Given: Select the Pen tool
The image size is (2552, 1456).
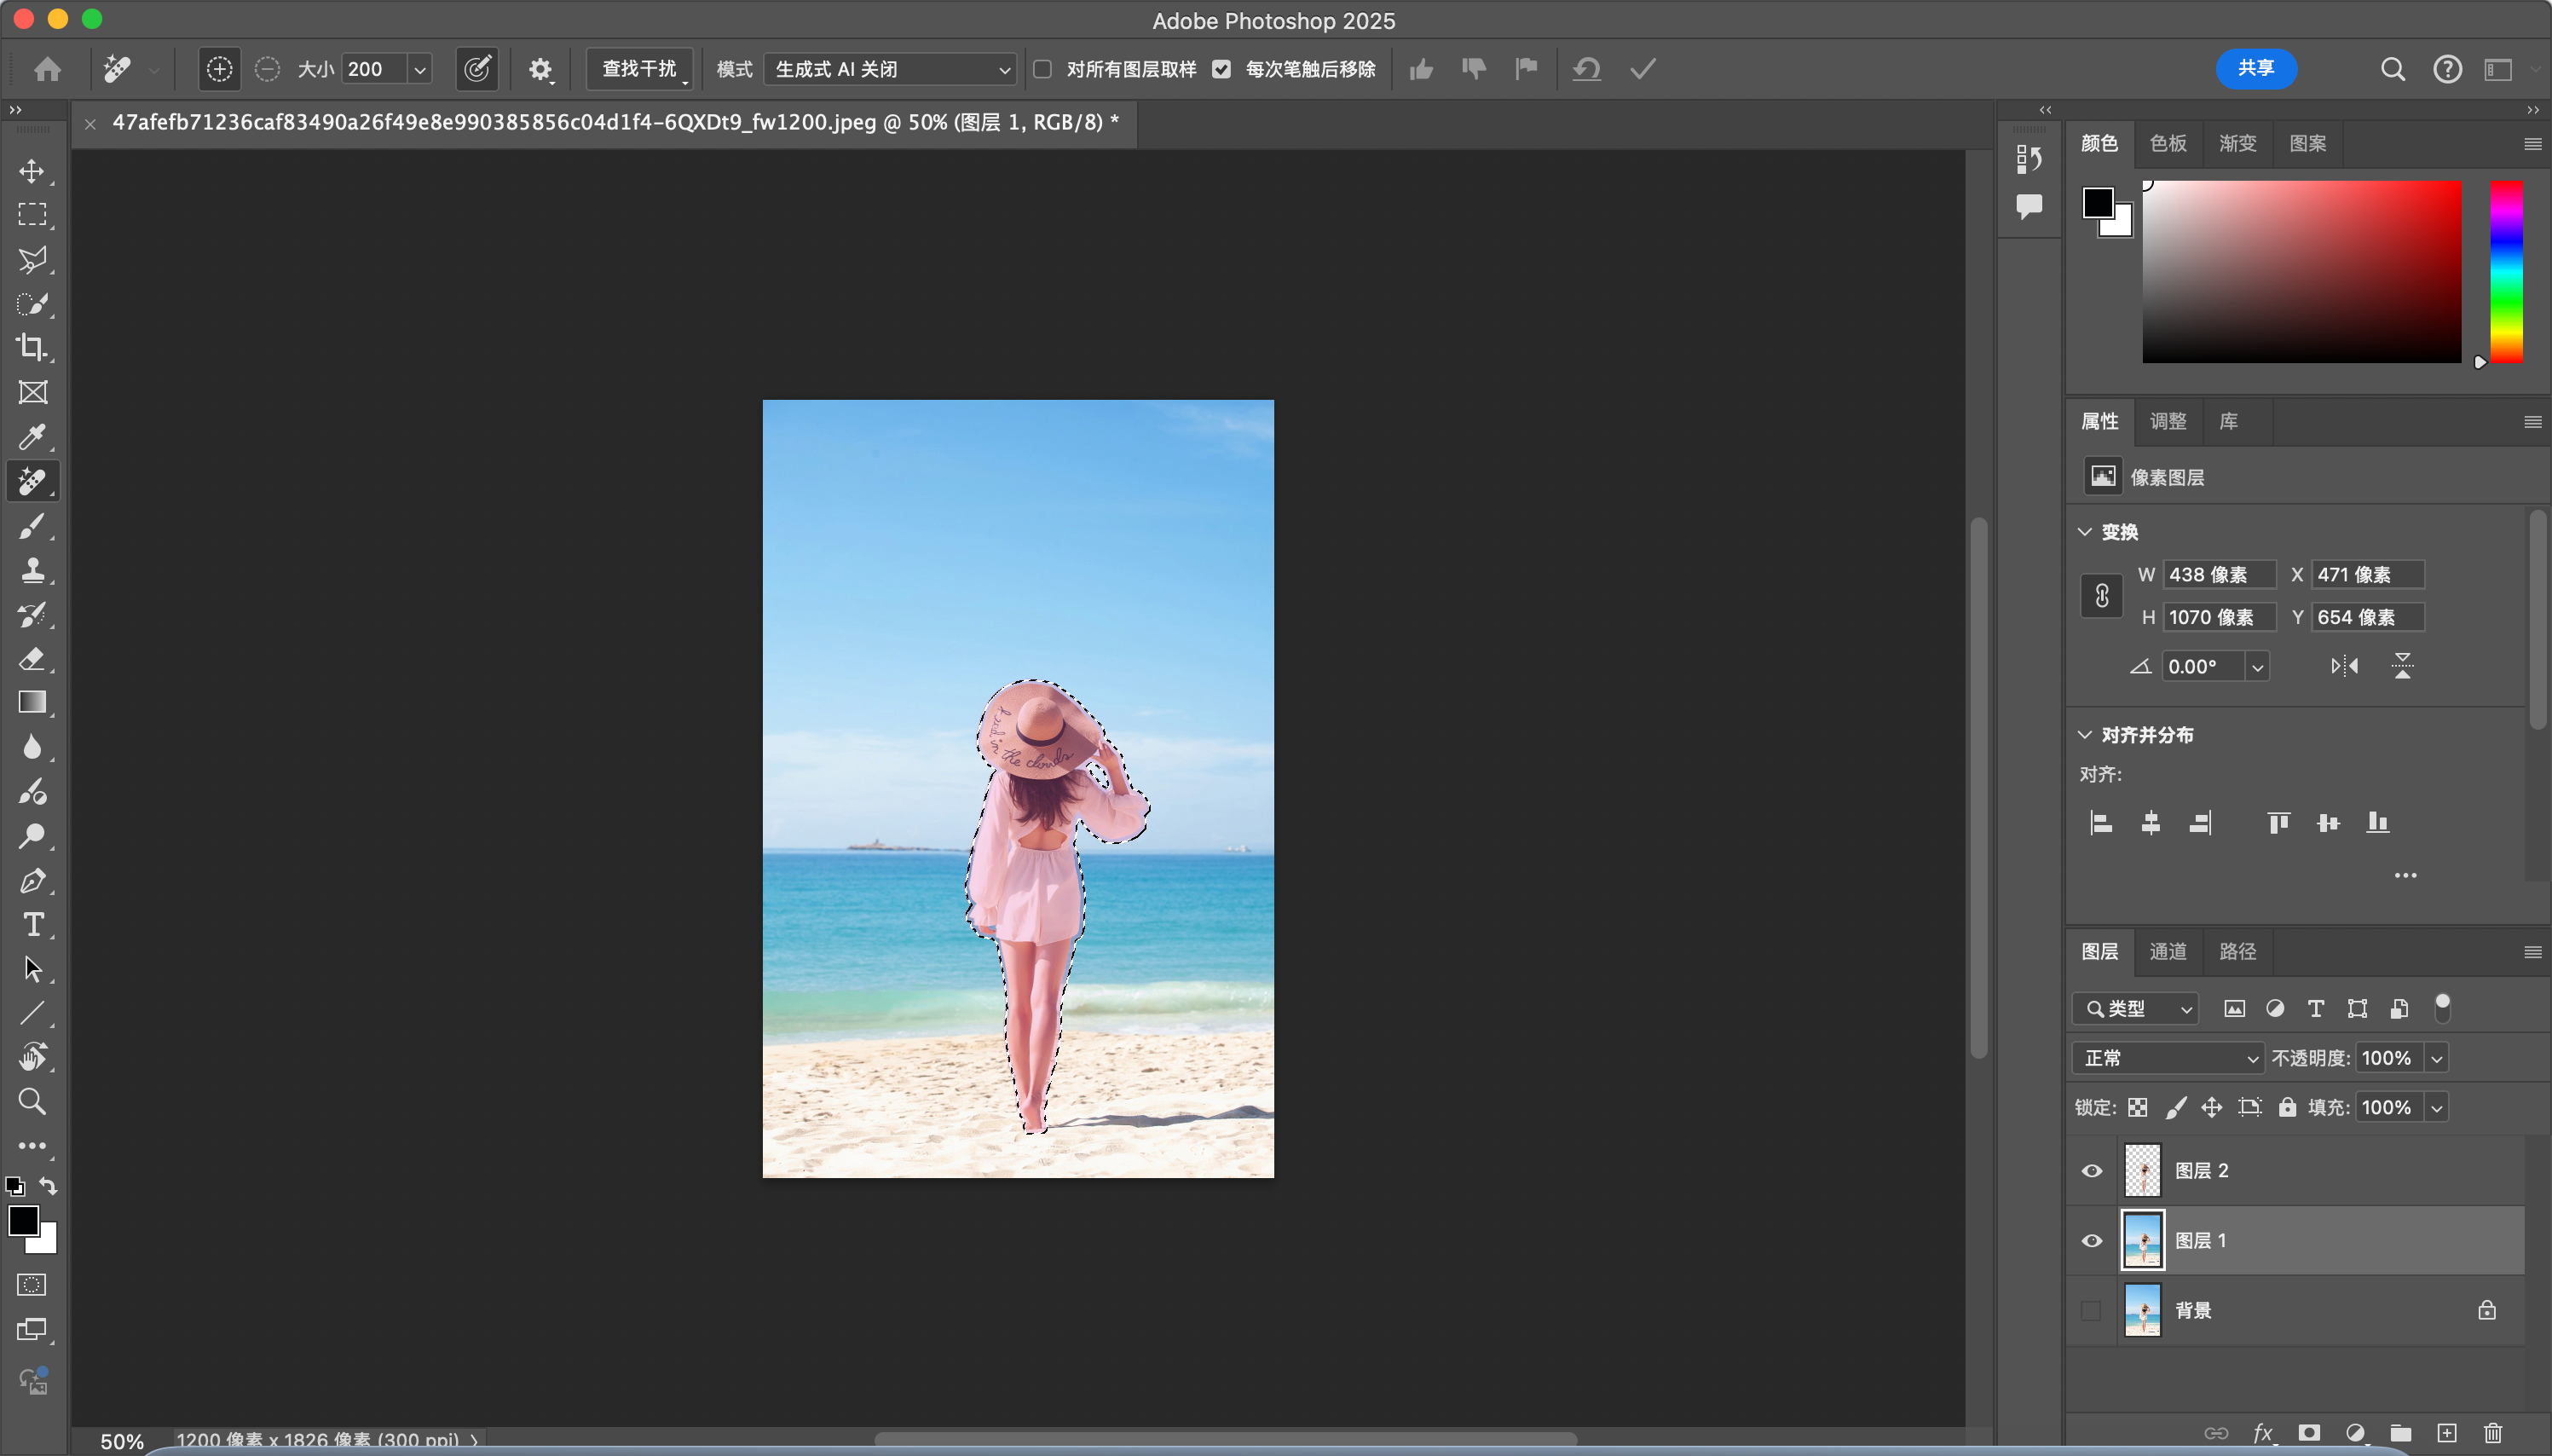Looking at the screenshot, I should pos(32,881).
